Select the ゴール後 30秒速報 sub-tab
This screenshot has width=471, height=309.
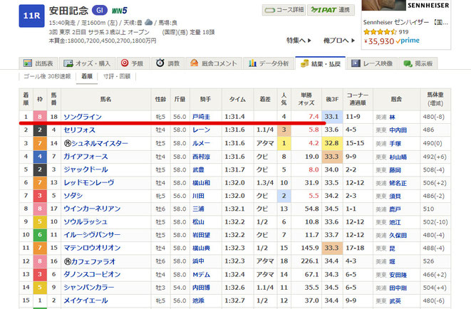47,76
